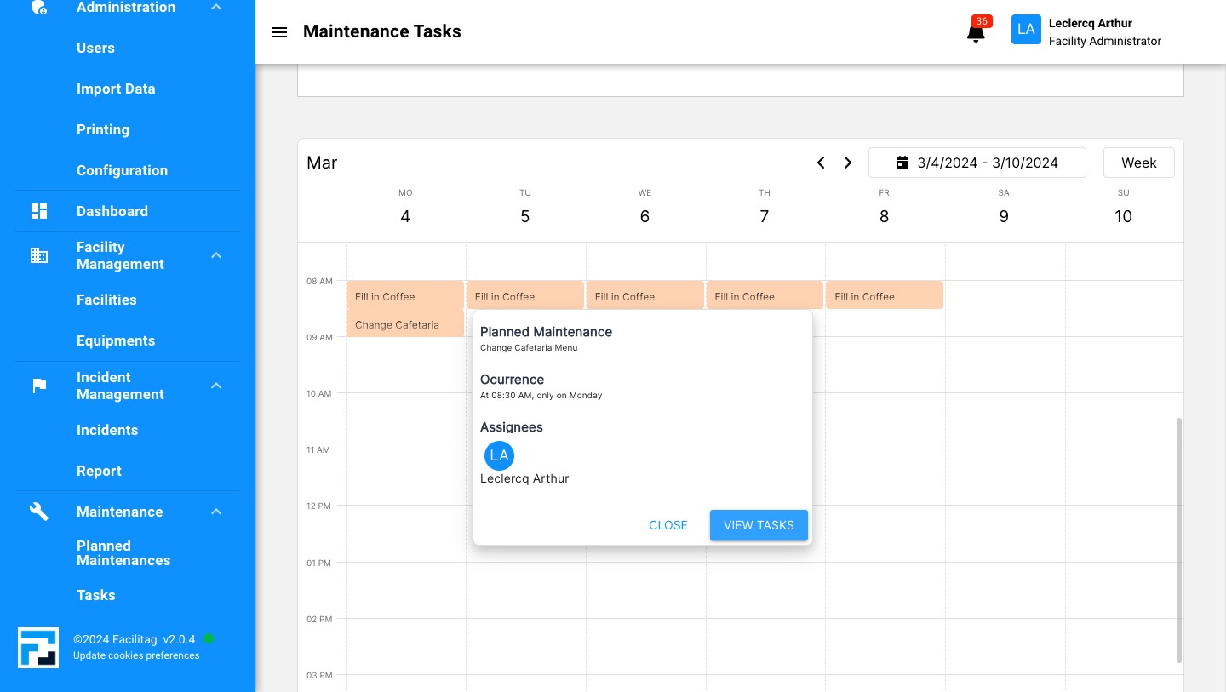
Task: Click the Dashboard grid icon
Action: click(x=39, y=211)
